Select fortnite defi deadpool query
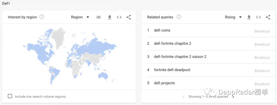This screenshot has height=105, width=277. tap(172, 70)
